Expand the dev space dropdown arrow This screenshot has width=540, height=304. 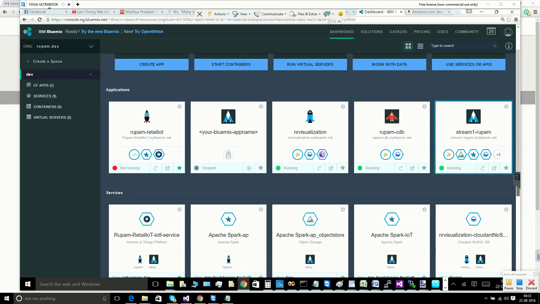91,74
